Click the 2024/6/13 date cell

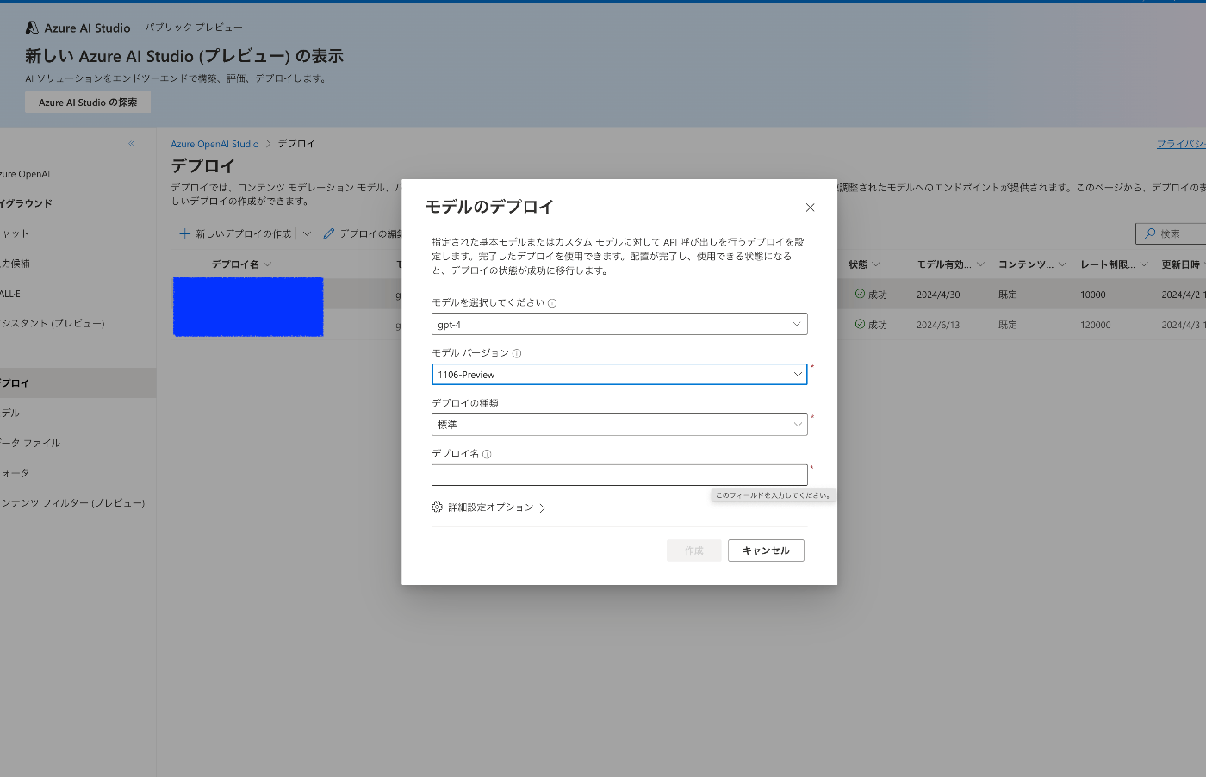point(938,325)
